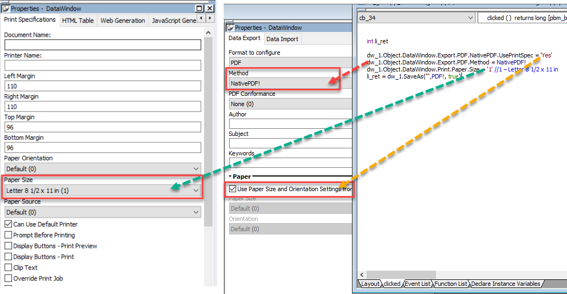Open the Paper Size dropdown
Image resolution: width=567 pixels, height=294 pixels.
coord(195,191)
